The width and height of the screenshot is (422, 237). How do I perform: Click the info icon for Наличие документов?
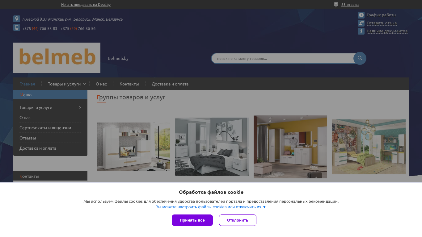(x=361, y=31)
